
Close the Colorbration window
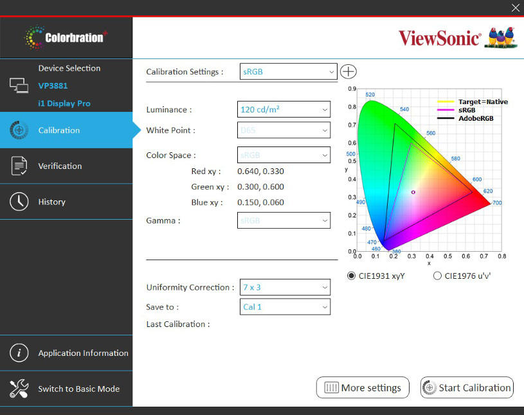[x=515, y=8]
